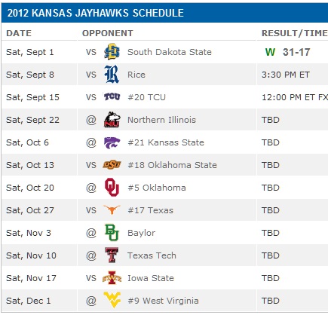Open the South Dakota State team link
The image size is (328, 315).
tap(170, 52)
